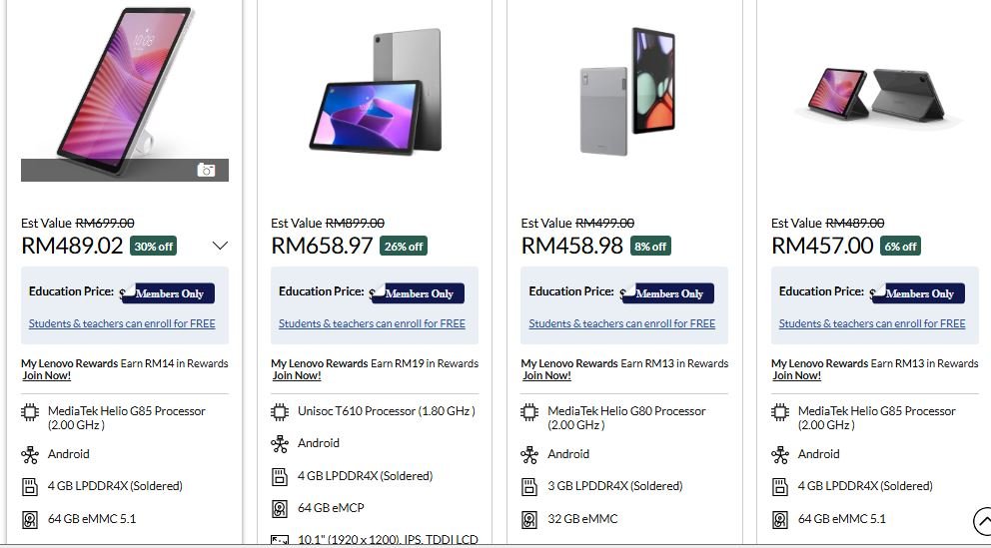Open free enrollment link in second card
The width and height of the screenshot is (991, 548).
pyautogui.click(x=372, y=323)
